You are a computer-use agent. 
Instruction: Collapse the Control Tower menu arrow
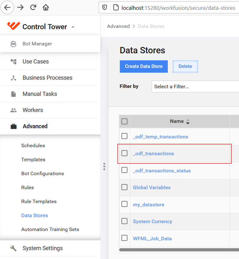point(73,27)
